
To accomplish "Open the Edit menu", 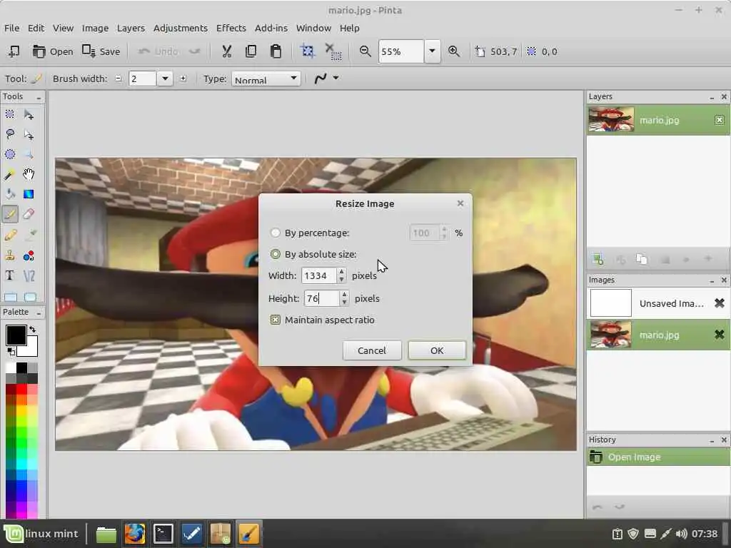I will coord(36,28).
